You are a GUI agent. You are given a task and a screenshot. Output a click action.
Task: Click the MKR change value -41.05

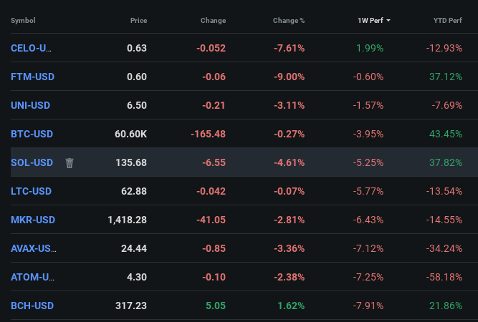(211, 220)
